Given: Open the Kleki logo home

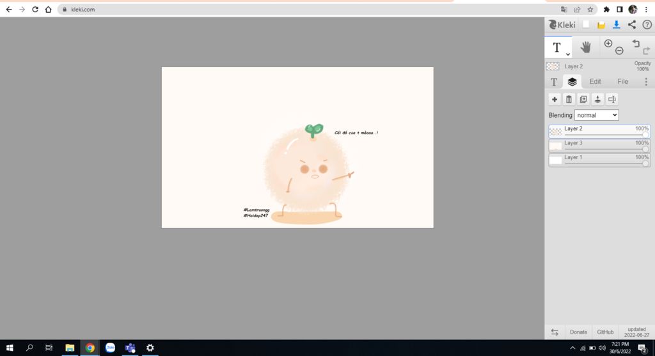Looking at the screenshot, I should tap(562, 25).
